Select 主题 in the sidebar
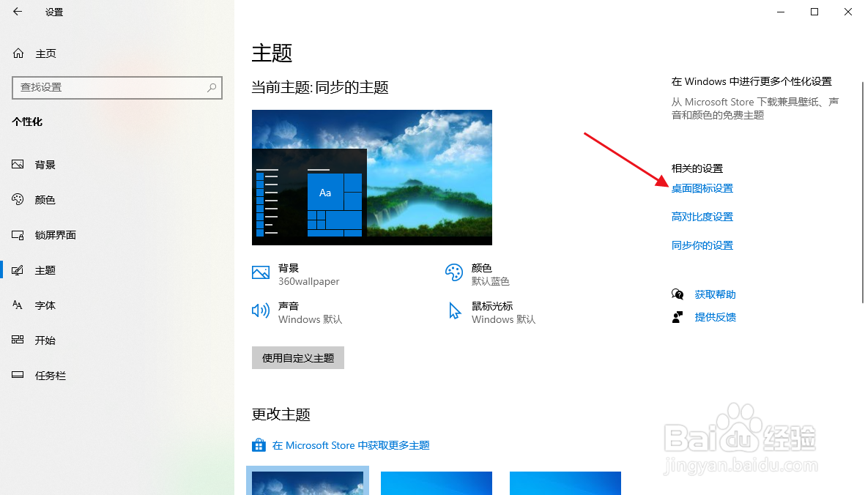The width and height of the screenshot is (865, 495). point(45,271)
